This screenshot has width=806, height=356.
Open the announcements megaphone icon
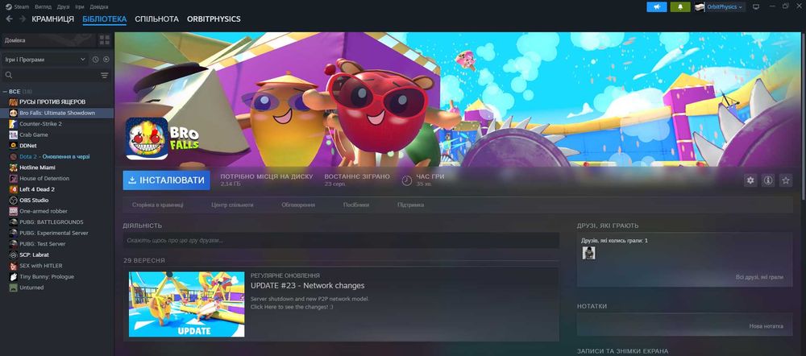(656, 6)
